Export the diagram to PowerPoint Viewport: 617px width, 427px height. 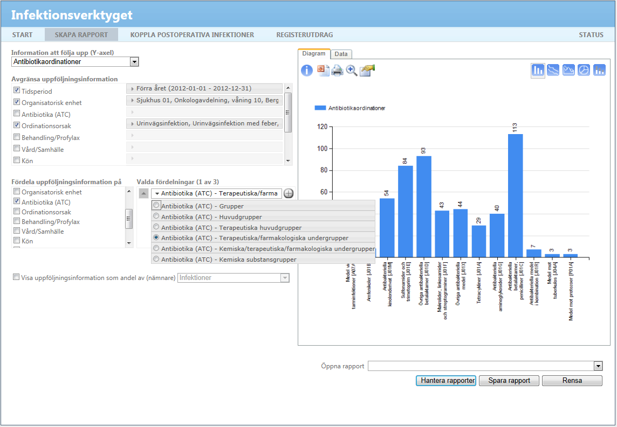(323, 71)
